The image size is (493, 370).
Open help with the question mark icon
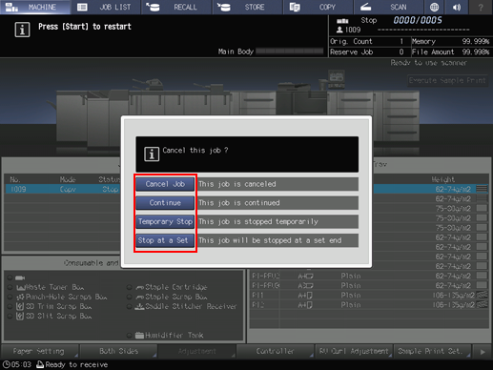481,7
